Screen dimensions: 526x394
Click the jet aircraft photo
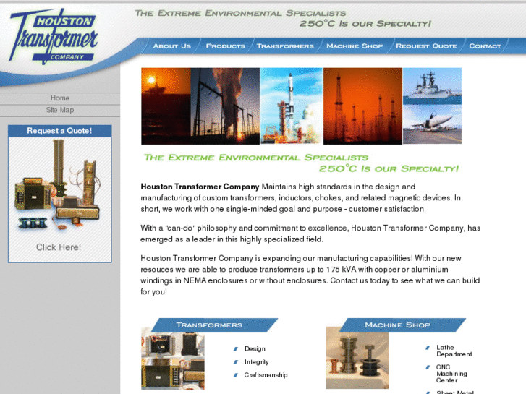pyautogui.click(x=432, y=124)
